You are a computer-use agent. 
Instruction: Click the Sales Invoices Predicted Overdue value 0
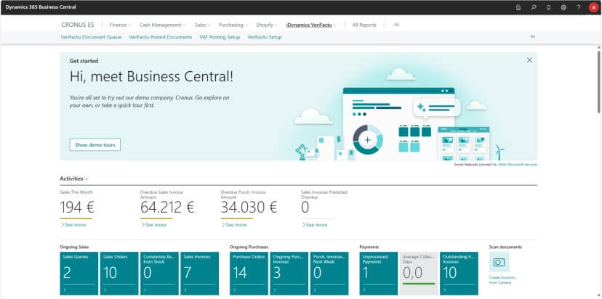click(x=305, y=208)
